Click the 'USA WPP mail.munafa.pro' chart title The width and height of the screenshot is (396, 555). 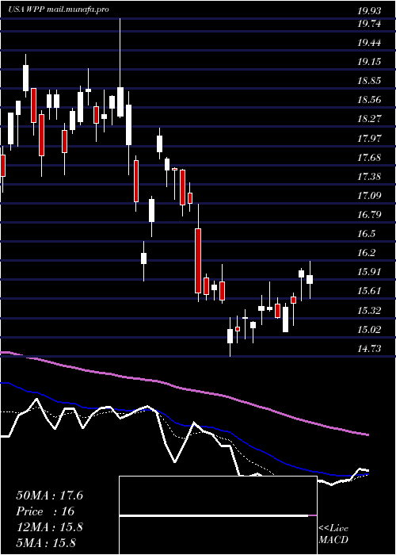59,10
